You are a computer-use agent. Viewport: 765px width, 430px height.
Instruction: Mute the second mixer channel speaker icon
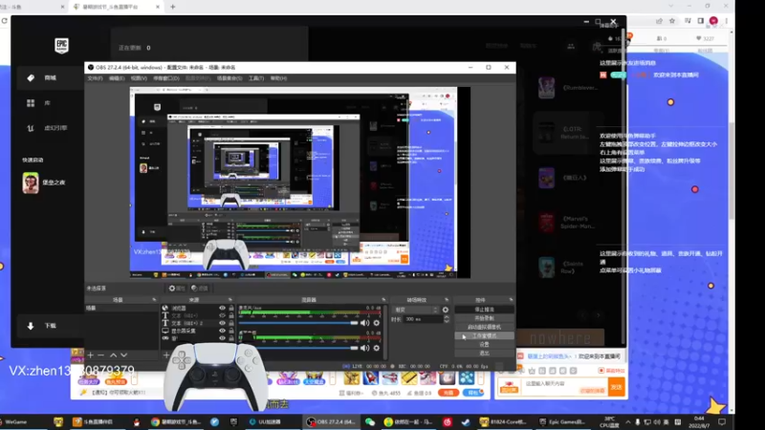click(365, 348)
